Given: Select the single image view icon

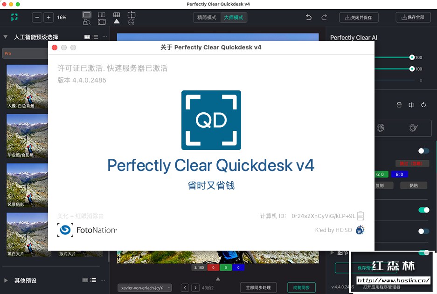Looking at the screenshot, I should [87, 14].
